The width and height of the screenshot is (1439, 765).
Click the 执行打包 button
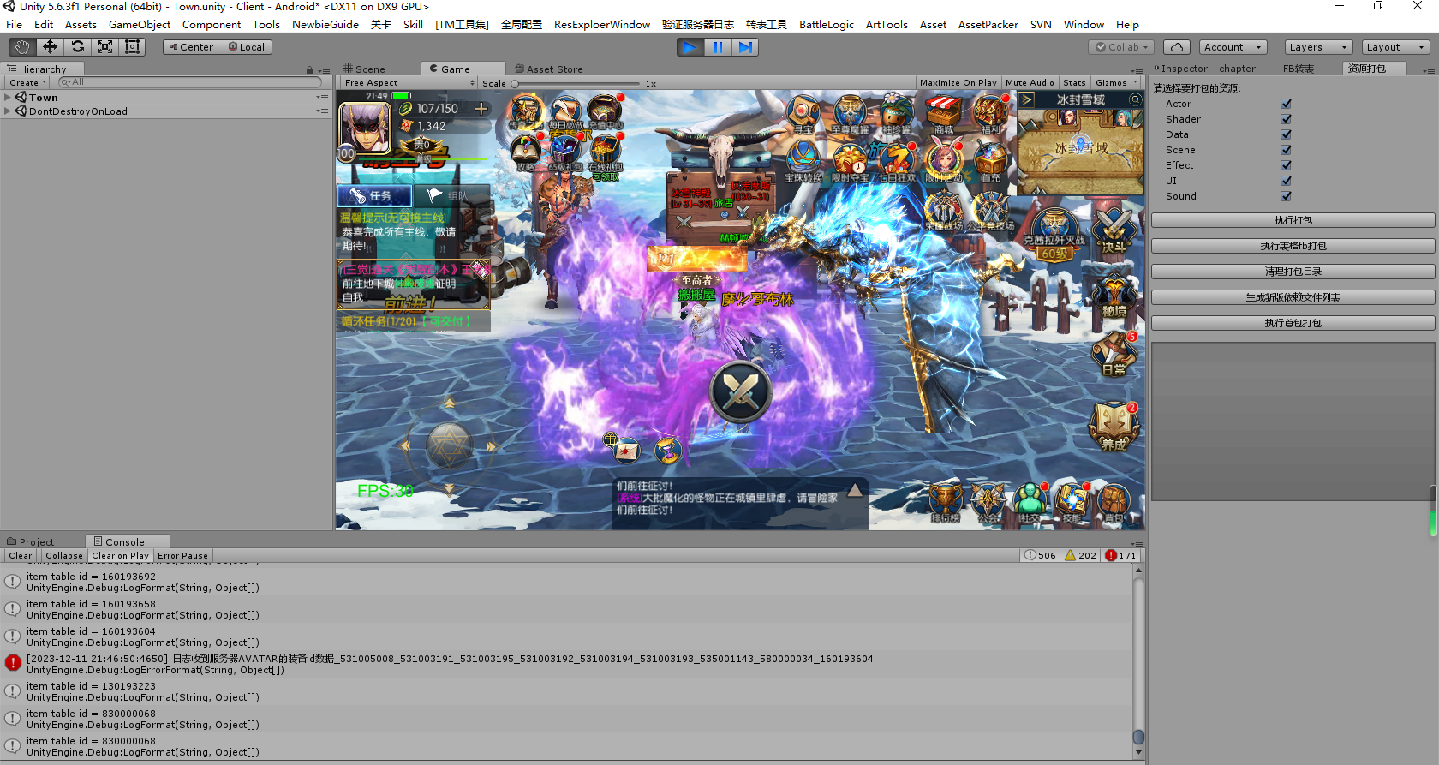[x=1292, y=220]
